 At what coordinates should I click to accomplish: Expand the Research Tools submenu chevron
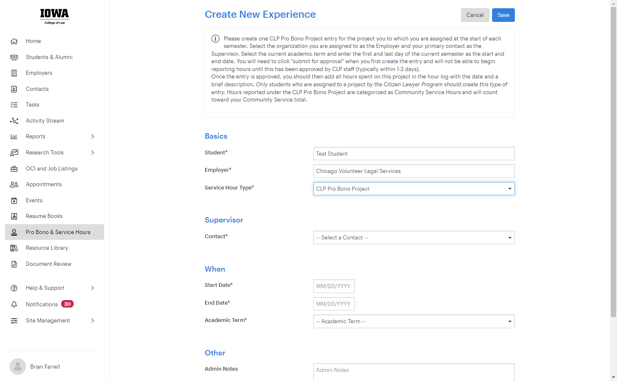click(93, 153)
